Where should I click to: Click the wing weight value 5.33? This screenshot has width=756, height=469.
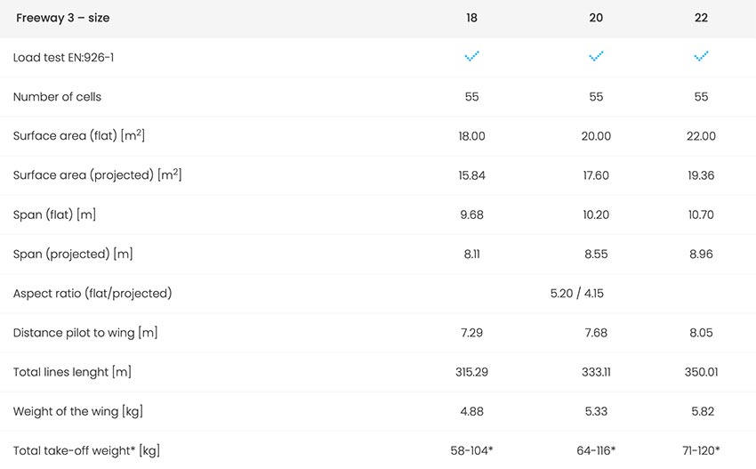596,411
